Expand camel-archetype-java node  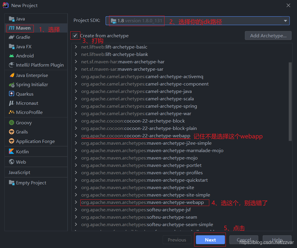tap(76, 91)
